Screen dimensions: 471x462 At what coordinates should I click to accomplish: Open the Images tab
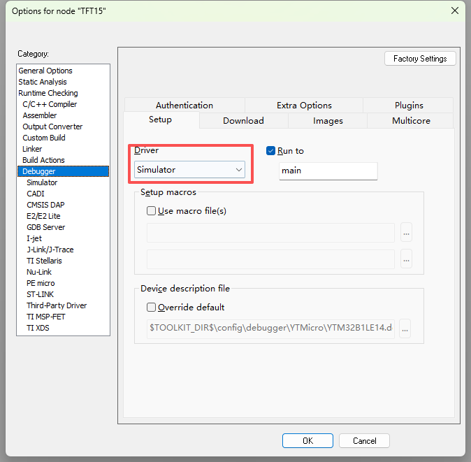pyautogui.click(x=328, y=121)
